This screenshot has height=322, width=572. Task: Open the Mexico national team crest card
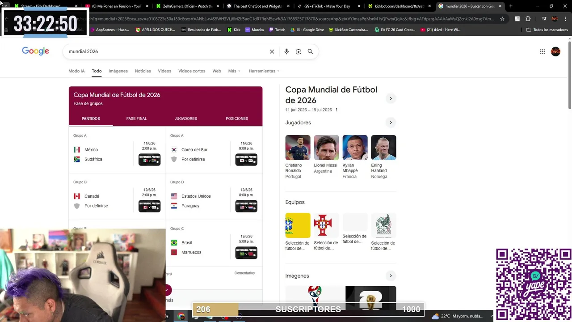click(x=383, y=232)
